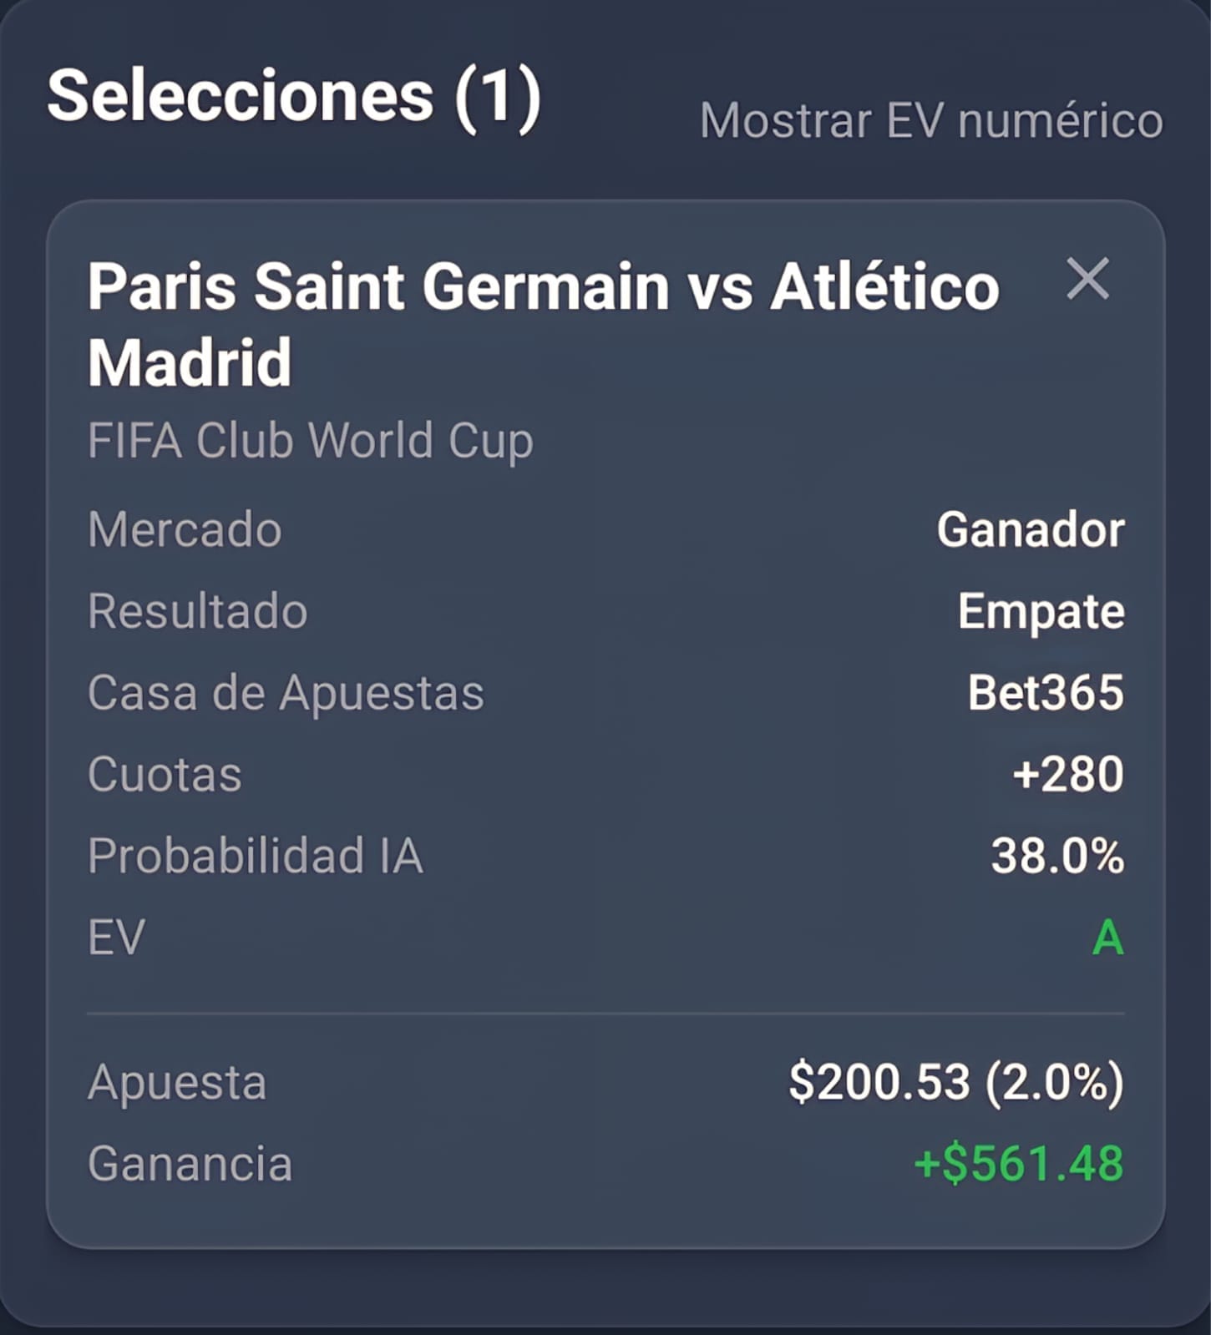
Task: Select the Probabilidad IA label
Action: [256, 856]
